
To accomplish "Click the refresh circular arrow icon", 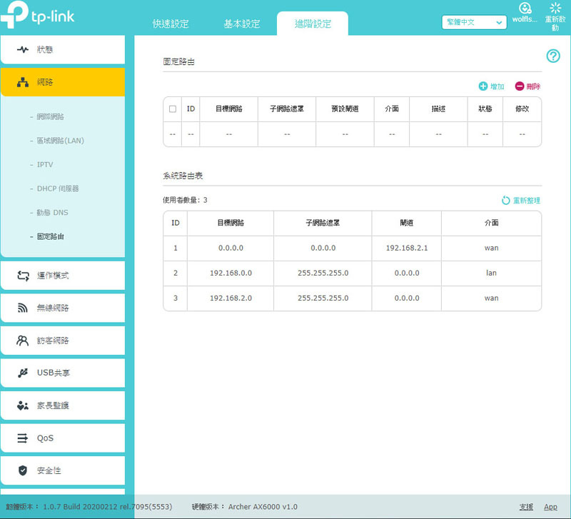I will (505, 200).
